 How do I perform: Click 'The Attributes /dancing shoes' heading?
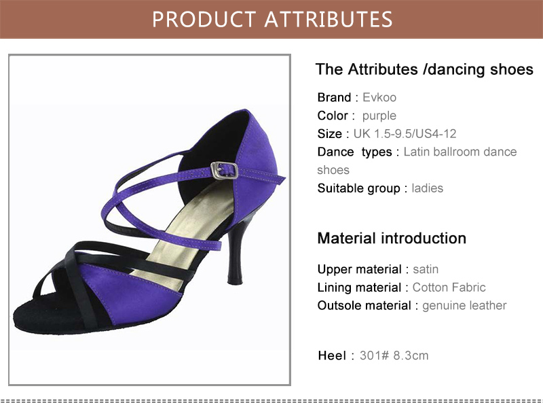pos(424,69)
